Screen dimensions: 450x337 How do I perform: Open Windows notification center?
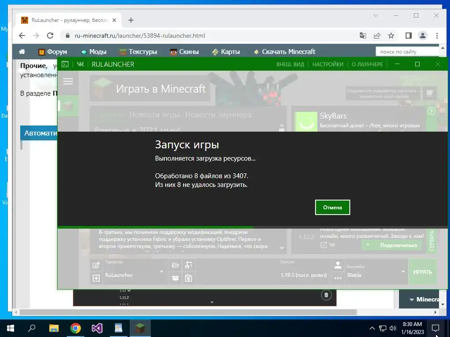(x=435, y=328)
